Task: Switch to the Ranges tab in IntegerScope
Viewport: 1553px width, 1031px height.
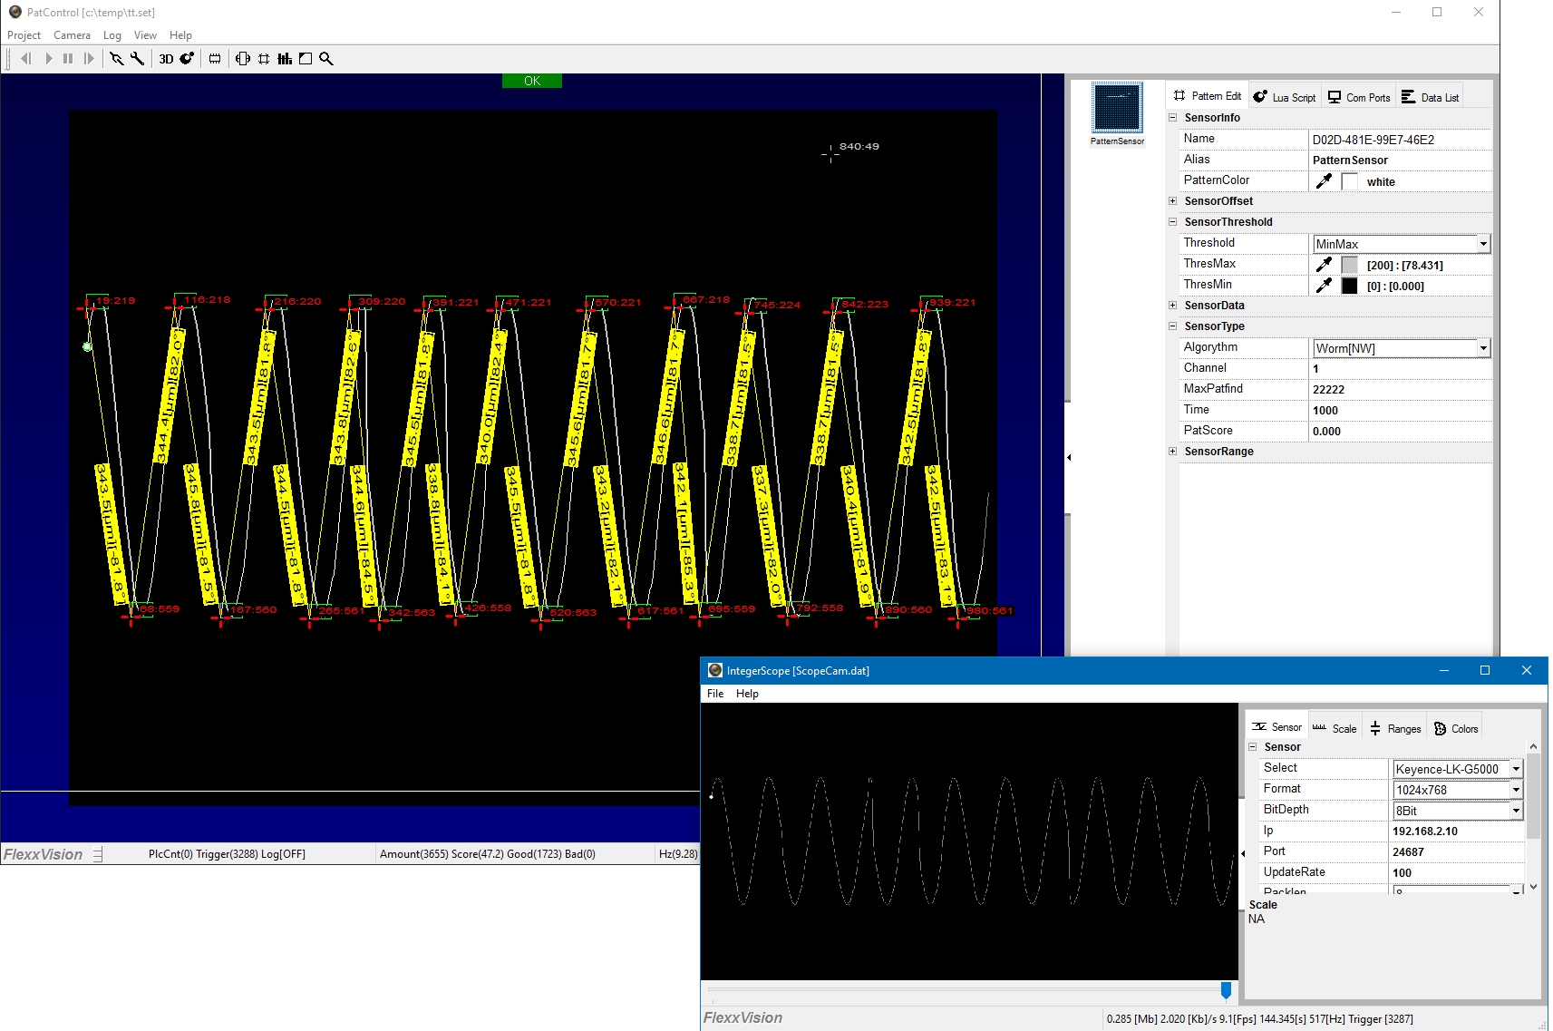Action: coord(1395,728)
